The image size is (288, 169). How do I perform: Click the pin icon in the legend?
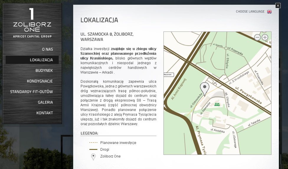pyautogui.click(x=93, y=157)
